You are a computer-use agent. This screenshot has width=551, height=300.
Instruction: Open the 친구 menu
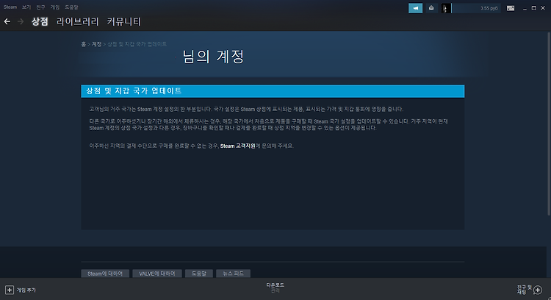[40, 7]
